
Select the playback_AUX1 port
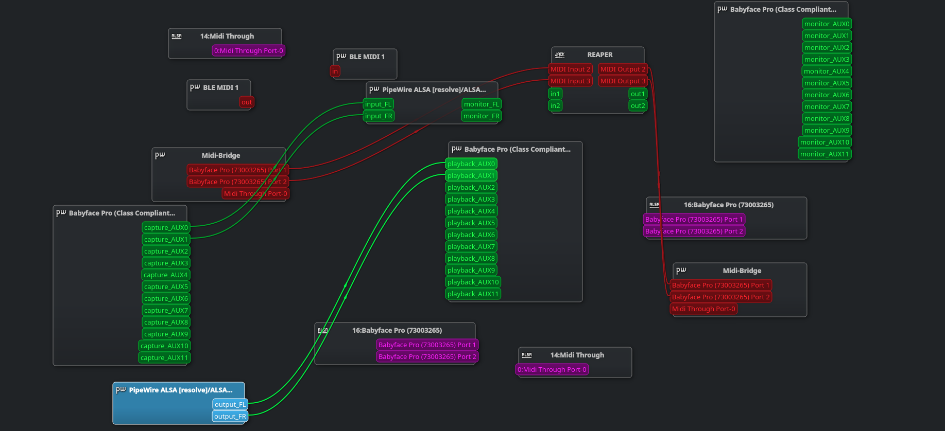tap(471, 175)
